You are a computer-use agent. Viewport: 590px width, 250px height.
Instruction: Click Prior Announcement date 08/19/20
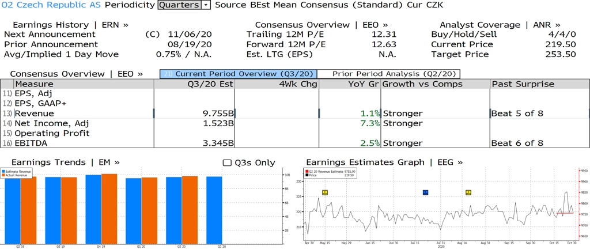tap(190, 44)
